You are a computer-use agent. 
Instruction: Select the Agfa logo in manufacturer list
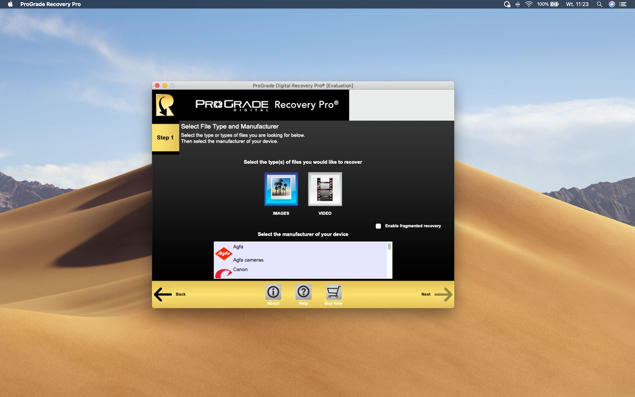223,253
